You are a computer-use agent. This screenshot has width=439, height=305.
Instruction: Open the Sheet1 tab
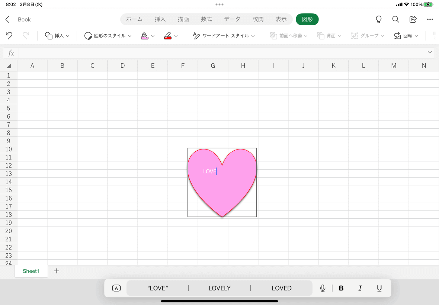(x=31, y=271)
